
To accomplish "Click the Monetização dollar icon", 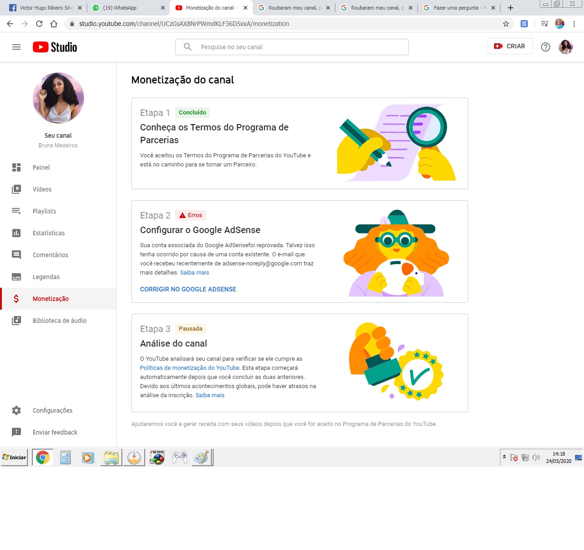I will click(16, 299).
